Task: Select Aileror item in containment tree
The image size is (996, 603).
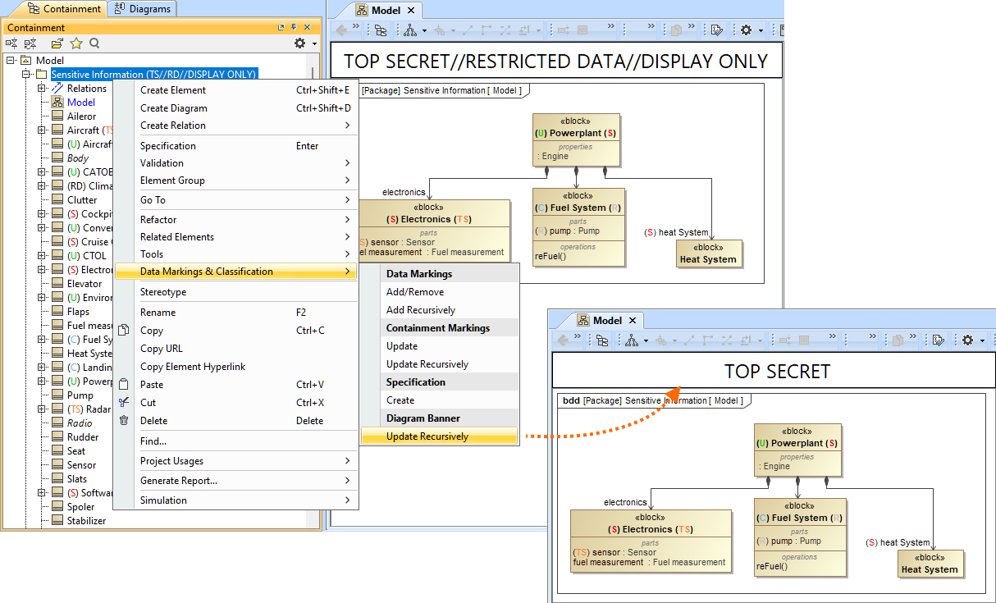Action: (81, 116)
